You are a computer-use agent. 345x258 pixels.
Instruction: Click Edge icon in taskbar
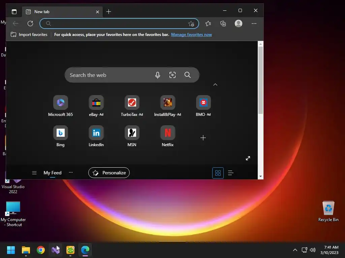coord(85,250)
